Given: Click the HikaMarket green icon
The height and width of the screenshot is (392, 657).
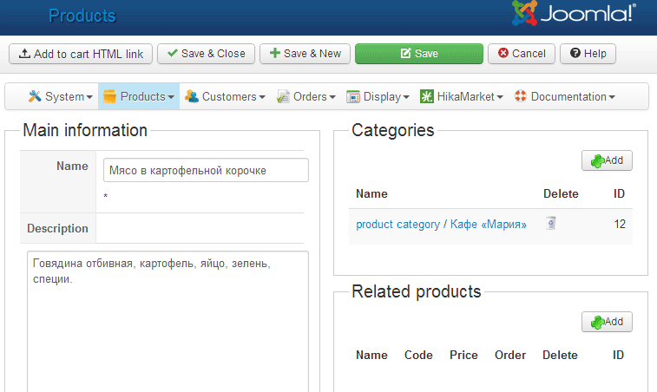Looking at the screenshot, I should click(426, 97).
